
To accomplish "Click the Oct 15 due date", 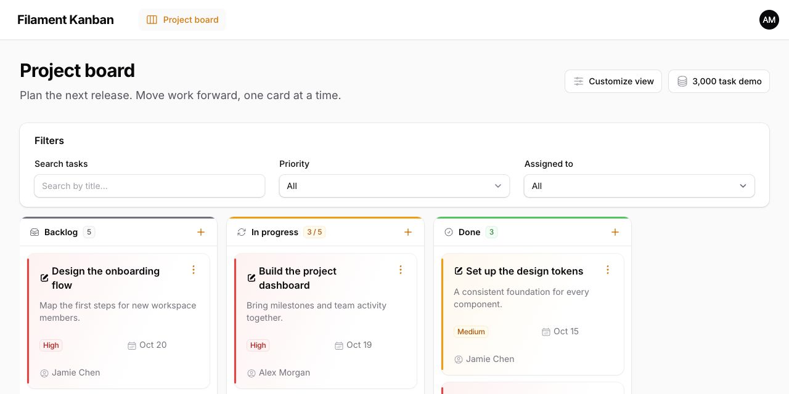I will click(566, 331).
